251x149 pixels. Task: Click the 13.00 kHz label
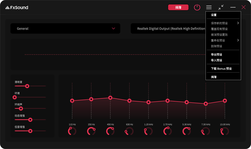225,124
